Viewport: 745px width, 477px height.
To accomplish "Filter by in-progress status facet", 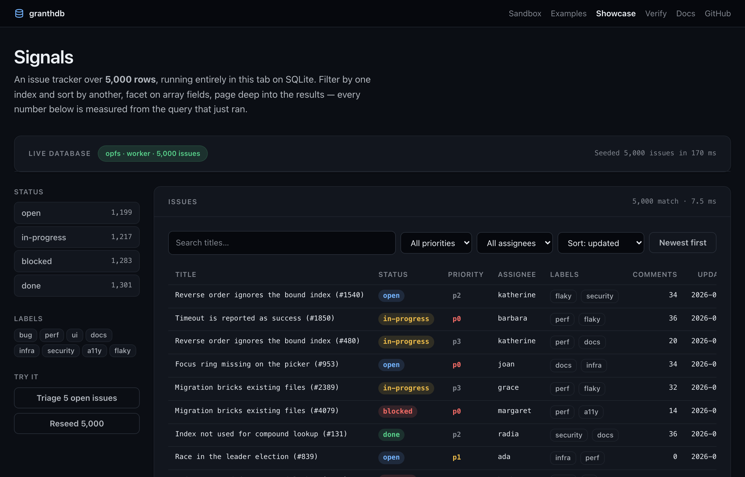I will [77, 237].
